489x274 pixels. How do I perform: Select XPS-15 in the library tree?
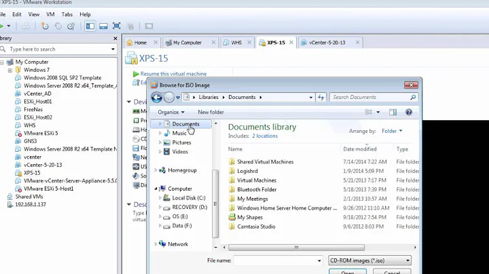tap(32, 173)
